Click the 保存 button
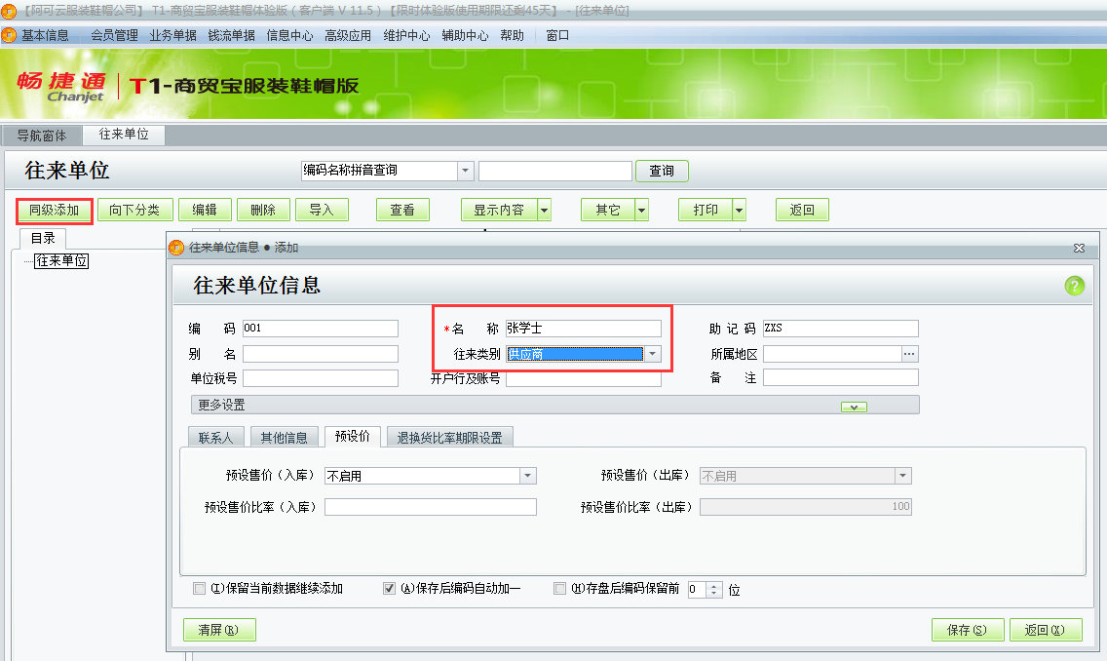The height and width of the screenshot is (661, 1107). point(967,629)
